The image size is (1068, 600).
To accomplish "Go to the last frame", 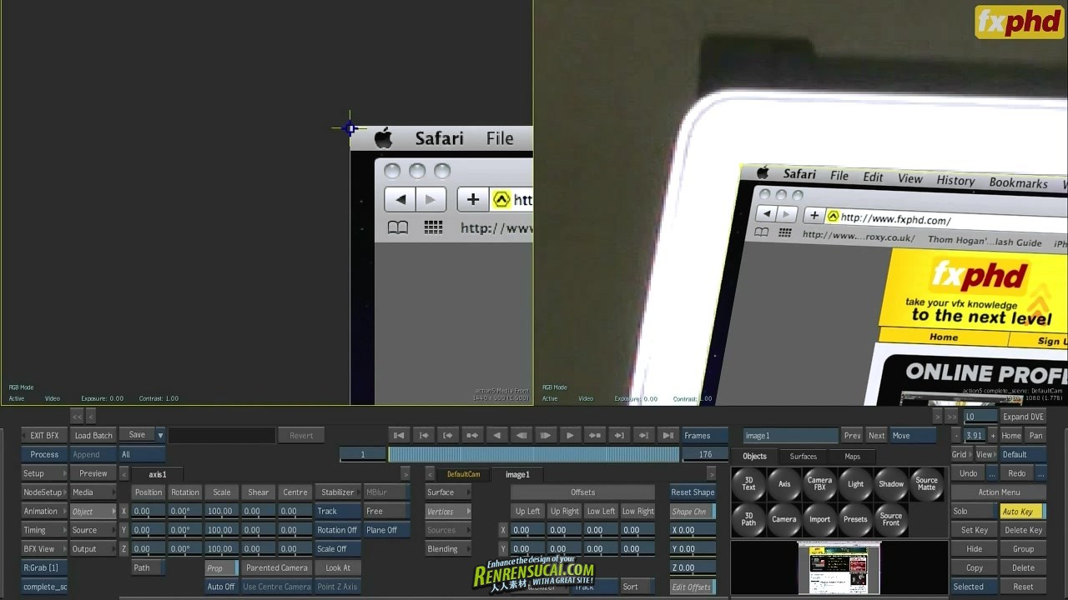I will pos(667,435).
